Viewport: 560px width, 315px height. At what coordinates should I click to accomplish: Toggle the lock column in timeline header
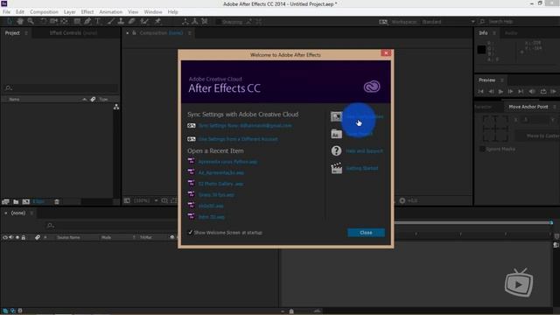[24, 237]
